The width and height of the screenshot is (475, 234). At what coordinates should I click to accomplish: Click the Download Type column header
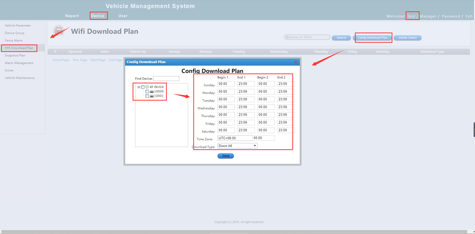(x=432, y=52)
